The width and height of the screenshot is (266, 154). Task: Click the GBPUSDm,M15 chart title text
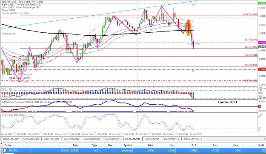(23, 2)
